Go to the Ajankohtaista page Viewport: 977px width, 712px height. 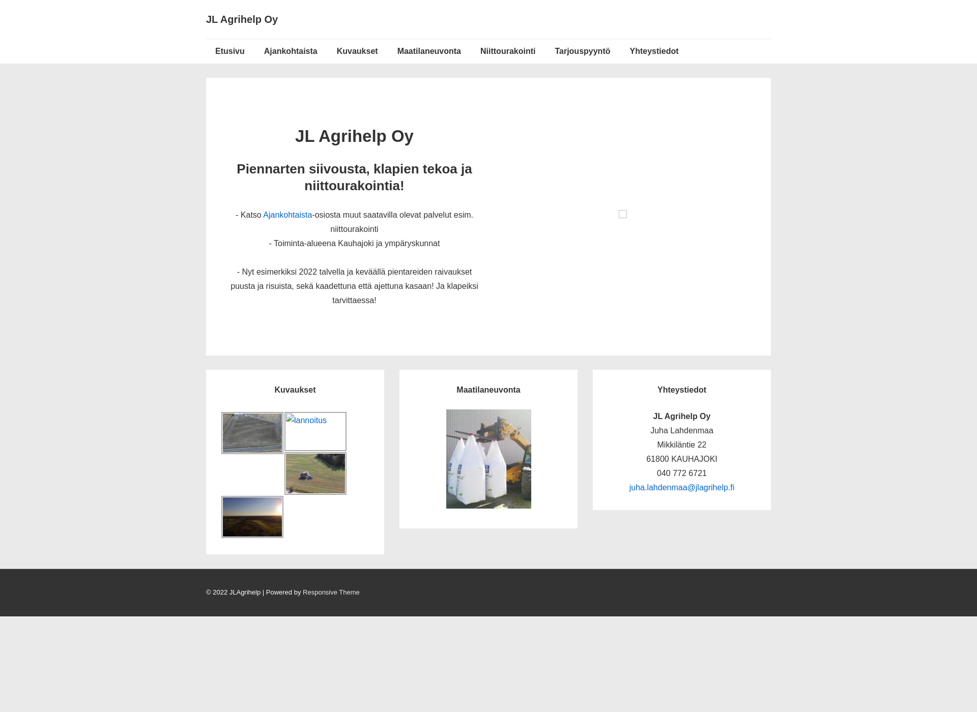tap(291, 51)
